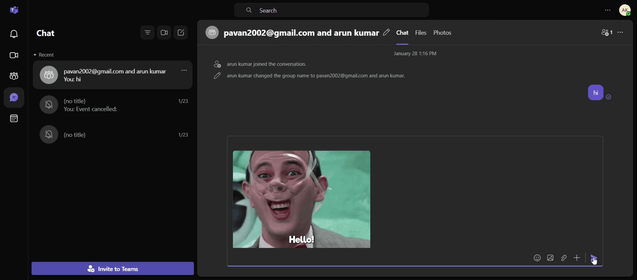Screen dimensions: 637x280
Task: Switch to the Photos tab
Action: pyautogui.click(x=442, y=33)
